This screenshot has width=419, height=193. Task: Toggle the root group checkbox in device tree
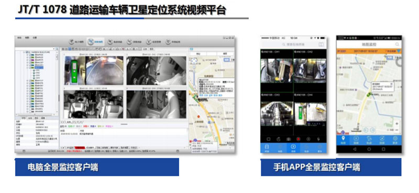[x=26, y=52]
